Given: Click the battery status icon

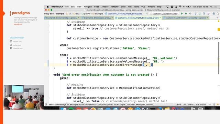Looking at the screenshot, I should (x=189, y=7).
